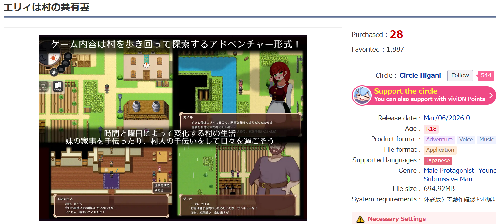Select the Voice product format tag
496x224 pixels.
pos(466,139)
